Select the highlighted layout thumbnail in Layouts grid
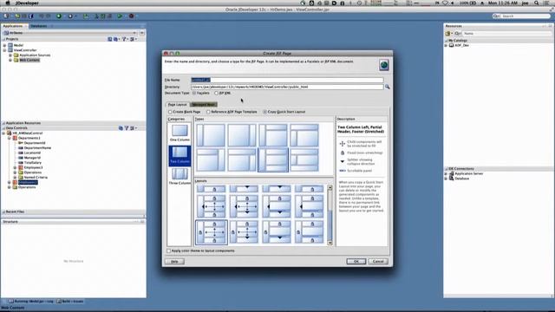 coord(211,232)
